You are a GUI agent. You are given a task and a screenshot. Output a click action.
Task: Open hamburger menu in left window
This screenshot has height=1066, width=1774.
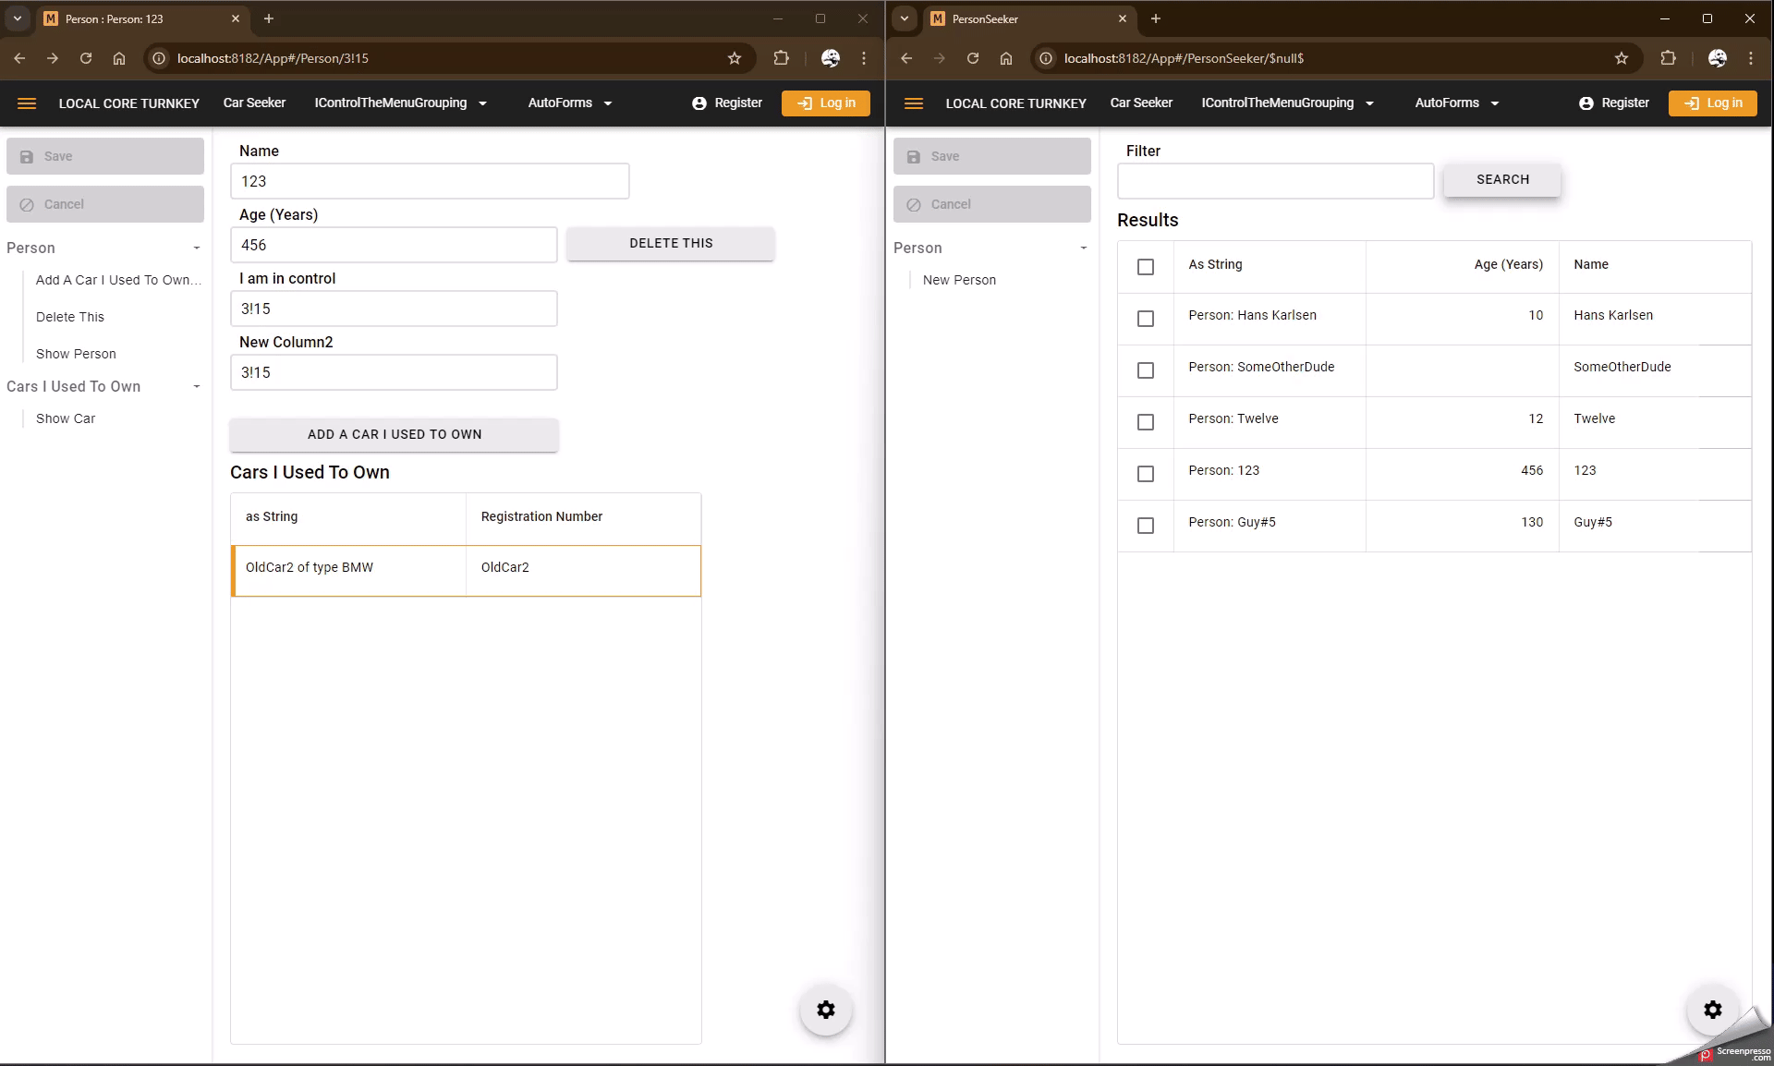27,103
